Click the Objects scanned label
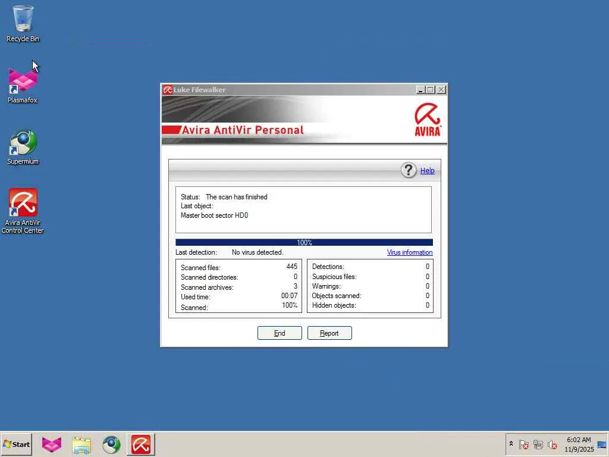The width and height of the screenshot is (609, 457). [337, 296]
